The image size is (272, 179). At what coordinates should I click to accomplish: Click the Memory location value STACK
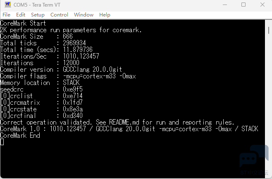(x=71, y=82)
